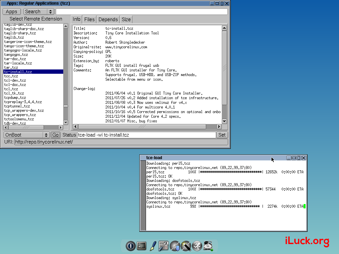Click the magic wand dock icon
This screenshot has width=339, height=254.
(186, 246)
